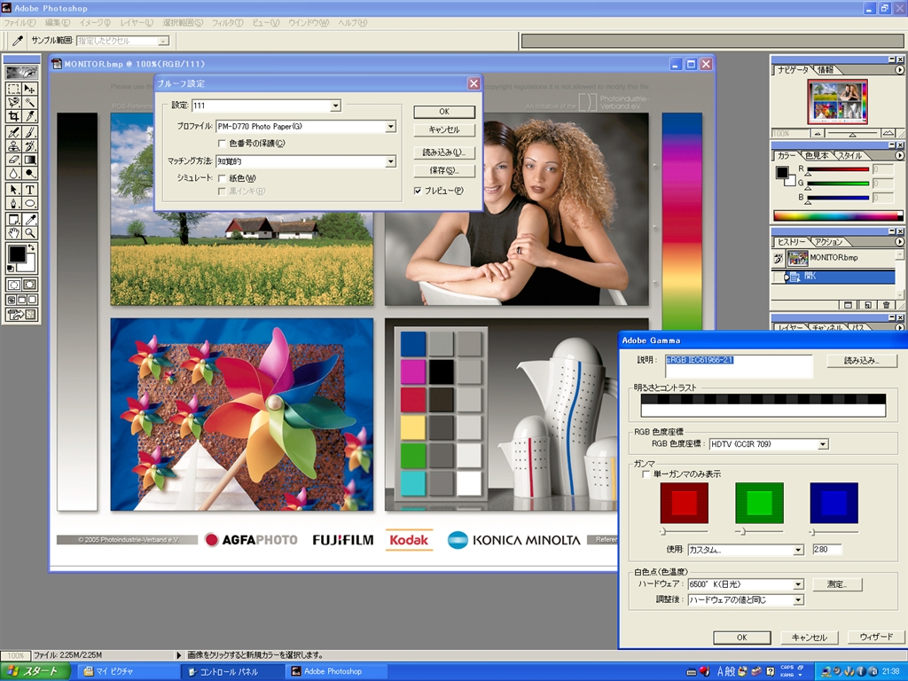Create new snapshot in History panel
Viewport: 908px width, 681px height.
[867, 305]
